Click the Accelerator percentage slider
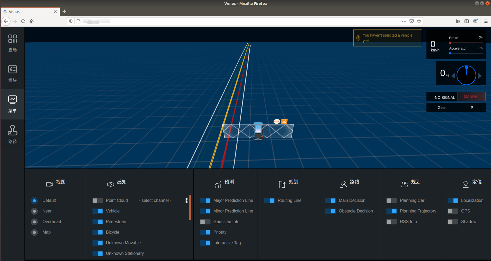 (x=466, y=53)
